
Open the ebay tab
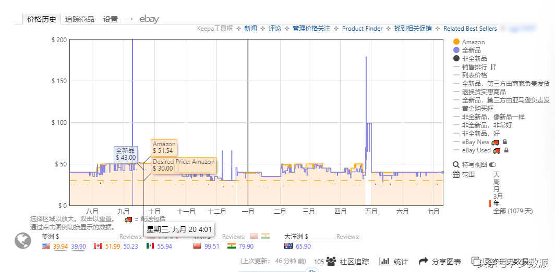pyautogui.click(x=149, y=19)
